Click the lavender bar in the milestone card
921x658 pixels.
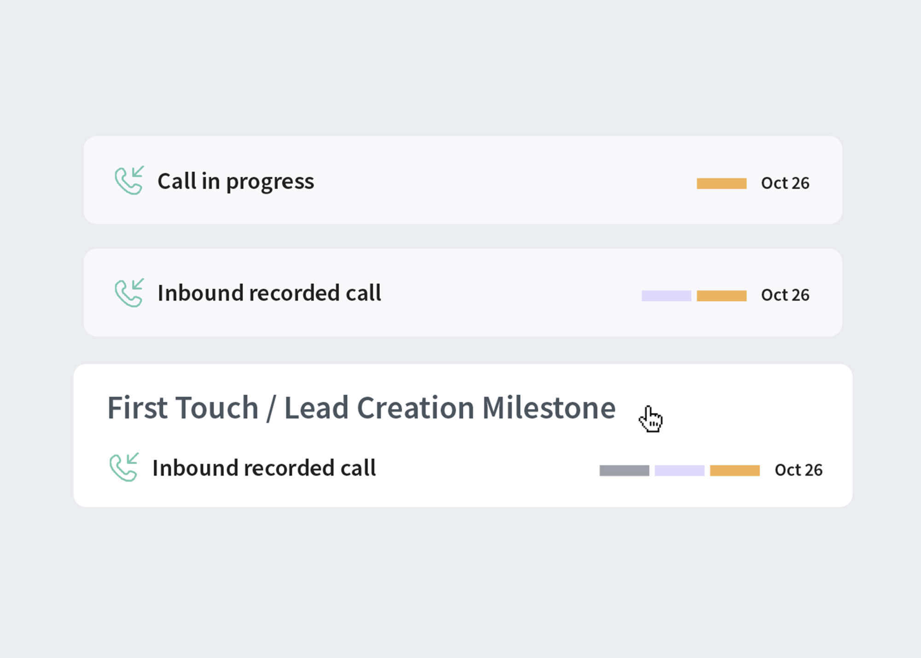679,471
